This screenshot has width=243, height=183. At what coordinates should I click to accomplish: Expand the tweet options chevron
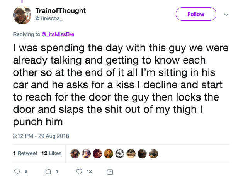click(226, 15)
